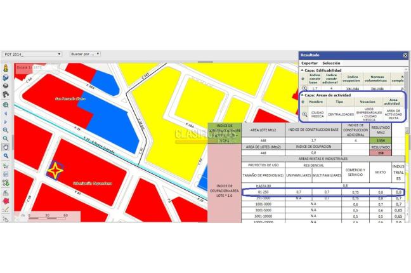This screenshot has height=273, width=411.
Task: Open the Selección menu
Action: tap(331, 63)
